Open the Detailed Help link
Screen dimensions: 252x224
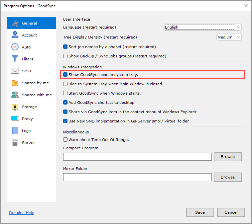click(x=22, y=213)
